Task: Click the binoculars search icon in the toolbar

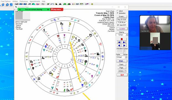Action: (60, 4)
